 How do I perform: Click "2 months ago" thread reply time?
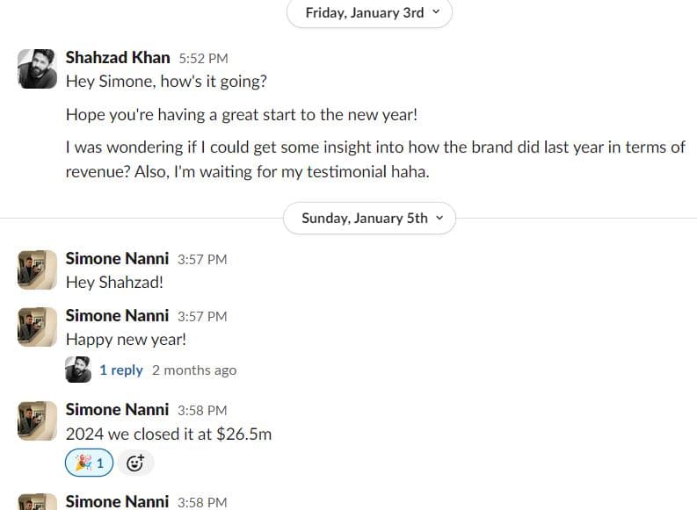tap(194, 370)
